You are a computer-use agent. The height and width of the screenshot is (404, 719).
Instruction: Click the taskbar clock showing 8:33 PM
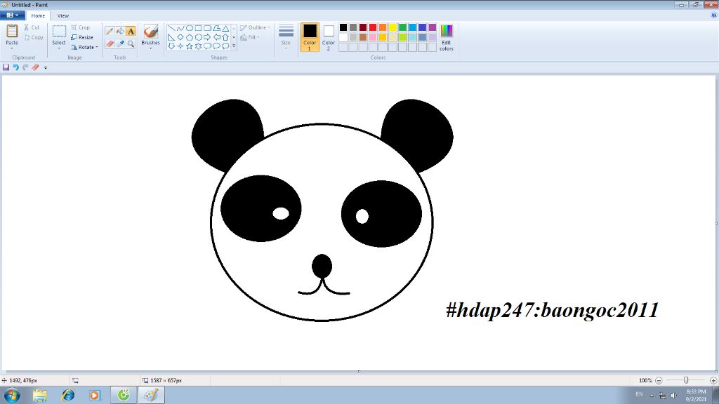pyautogui.click(x=696, y=396)
